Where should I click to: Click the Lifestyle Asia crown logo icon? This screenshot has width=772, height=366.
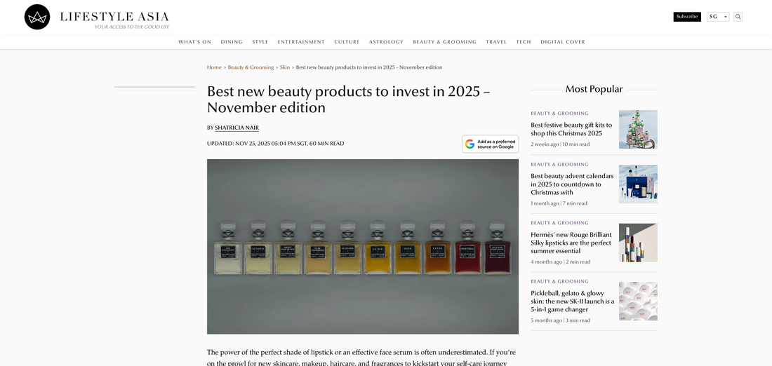pos(37,17)
